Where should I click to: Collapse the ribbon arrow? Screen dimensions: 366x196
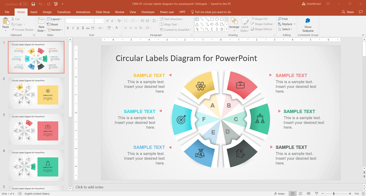tap(363, 35)
